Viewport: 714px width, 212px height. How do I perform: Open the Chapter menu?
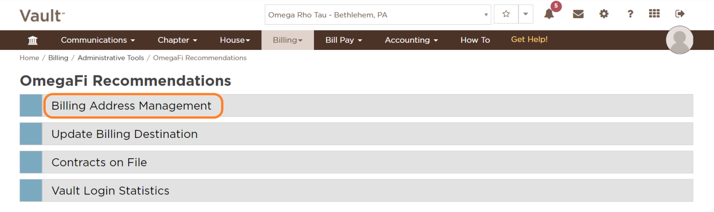(x=177, y=40)
